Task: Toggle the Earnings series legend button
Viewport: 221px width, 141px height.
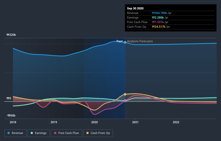Action: pos(38,133)
